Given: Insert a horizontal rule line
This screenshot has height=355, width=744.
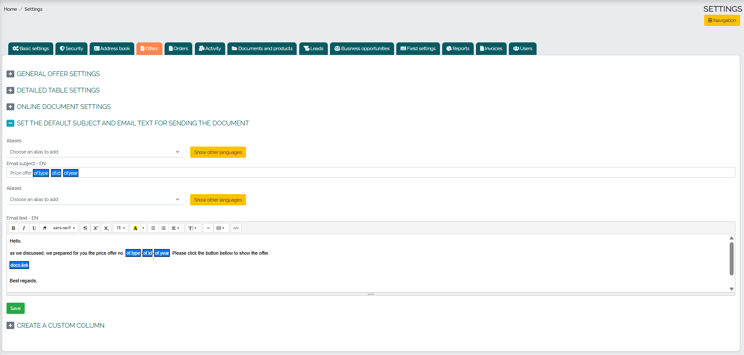Looking at the screenshot, I should pos(208,228).
